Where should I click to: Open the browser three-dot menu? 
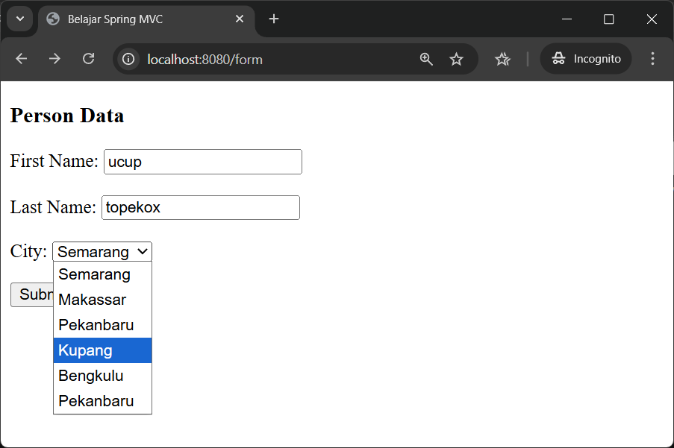(652, 58)
